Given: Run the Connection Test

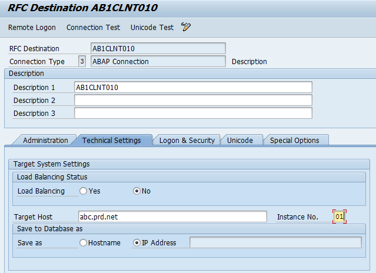Looking at the screenshot, I should (93, 28).
